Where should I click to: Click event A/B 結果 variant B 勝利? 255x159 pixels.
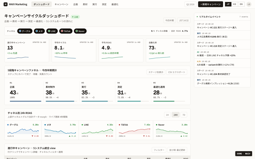pyautogui.click(x=222, y=63)
